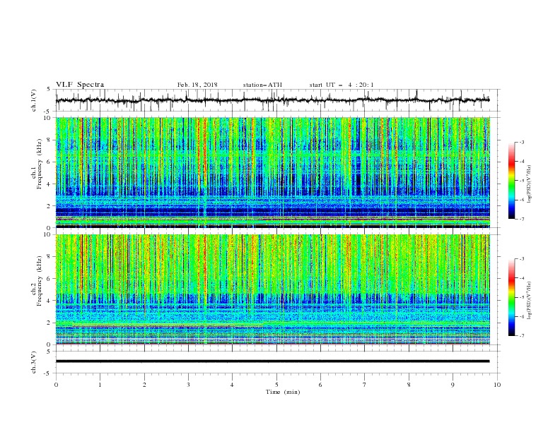Click inside the ch.2 frequency spectrogram
The image size is (560, 432).
[273, 289]
